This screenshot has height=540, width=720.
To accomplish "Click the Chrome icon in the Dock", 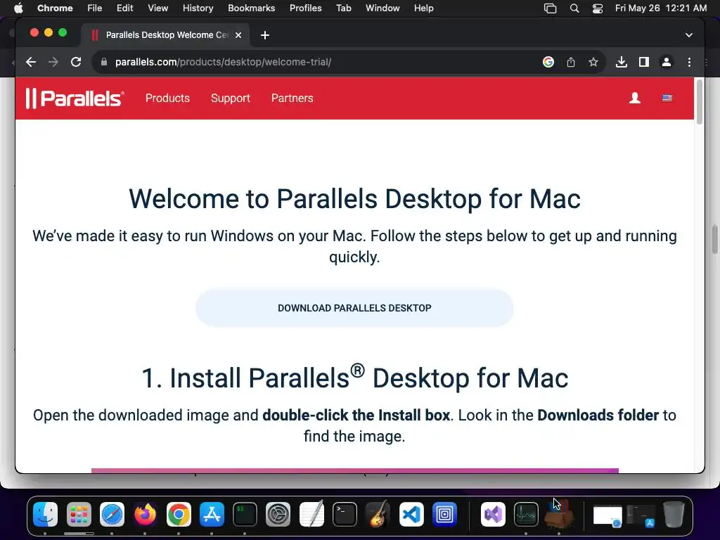I will [179, 514].
